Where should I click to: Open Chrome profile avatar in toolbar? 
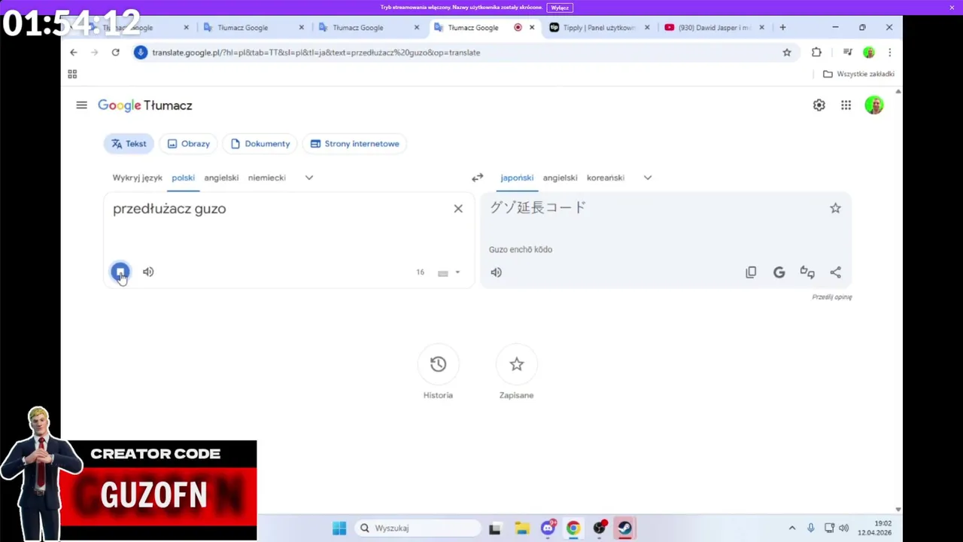869,52
